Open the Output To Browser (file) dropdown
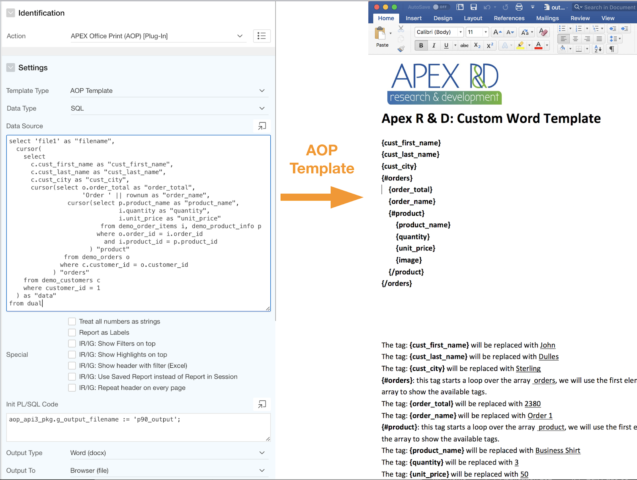This screenshot has height=480, width=637. (169, 470)
